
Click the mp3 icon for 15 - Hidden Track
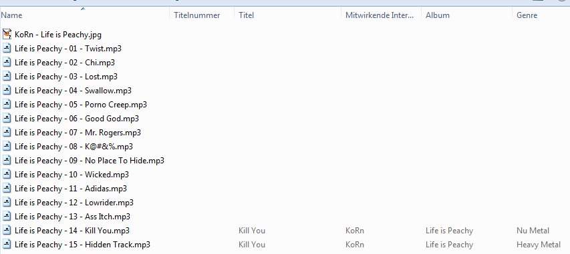pos(7,244)
